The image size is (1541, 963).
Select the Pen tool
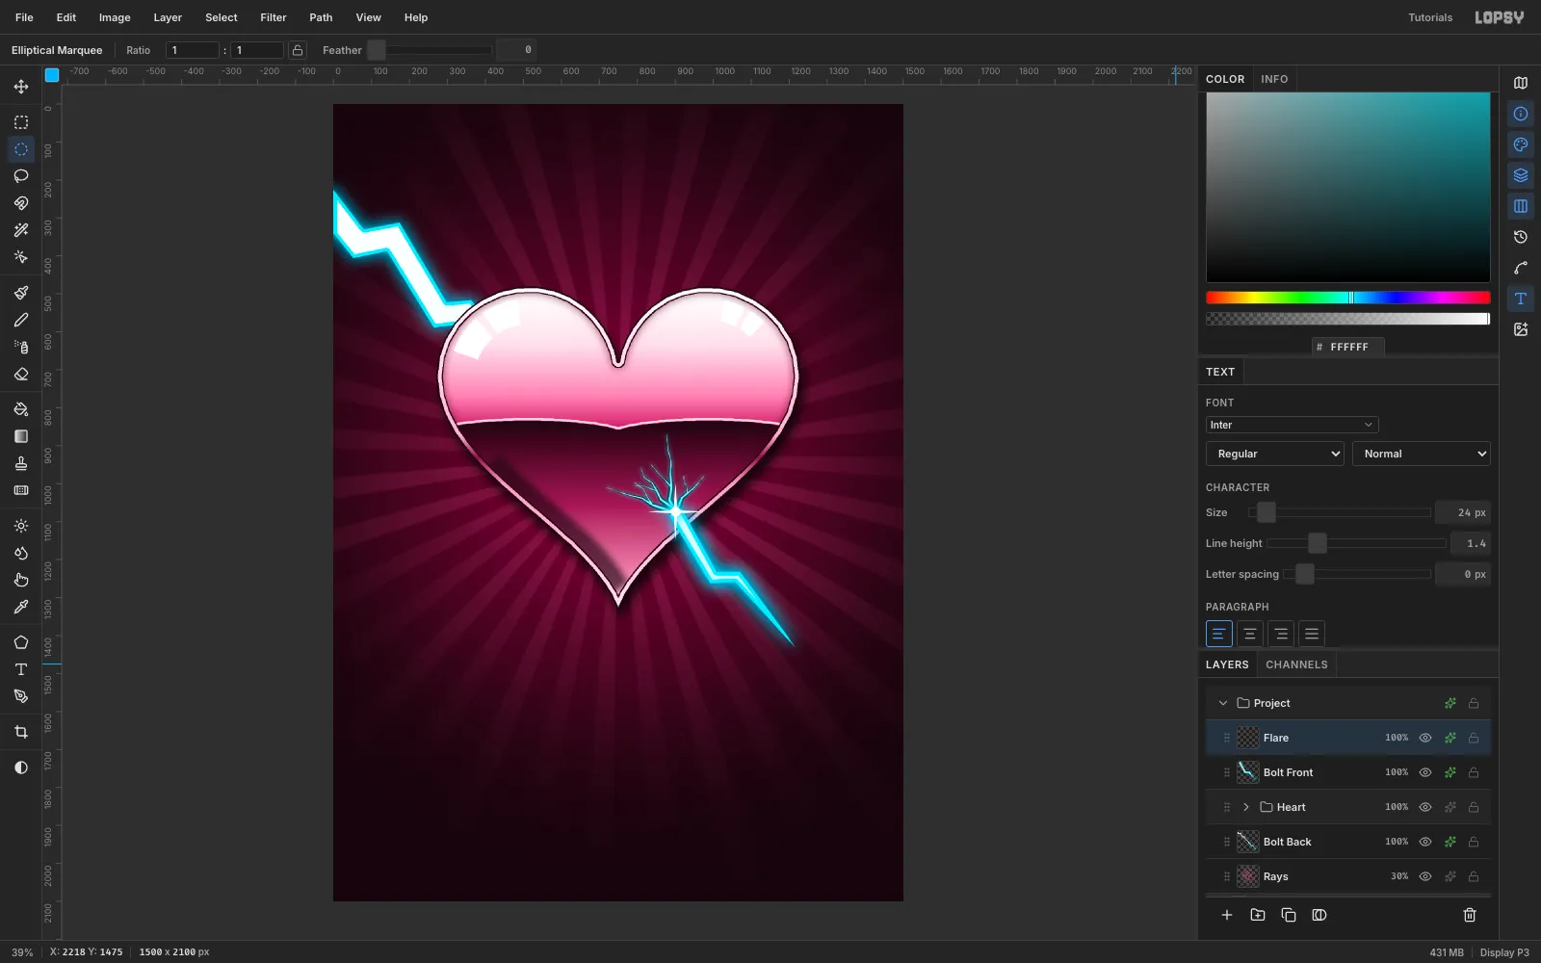coord(21,696)
